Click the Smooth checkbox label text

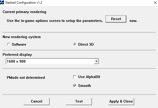click(x=84, y=86)
